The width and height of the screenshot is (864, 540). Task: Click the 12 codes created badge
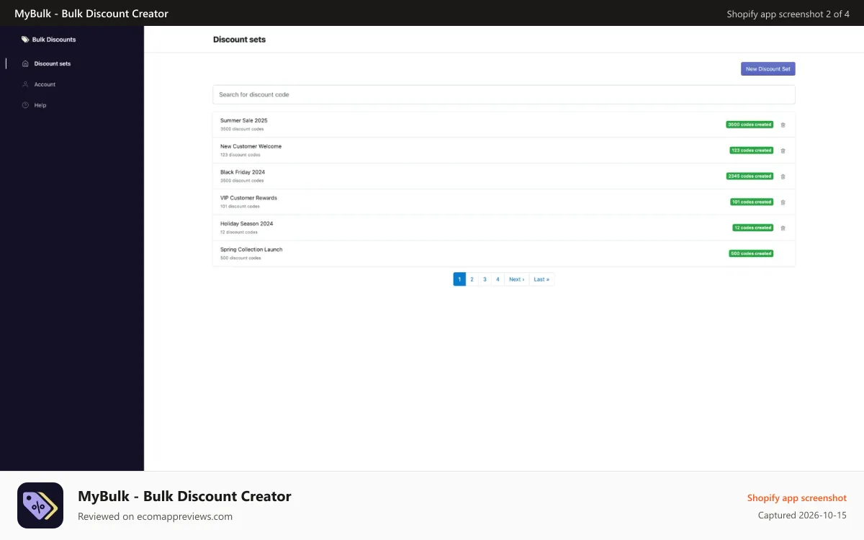pyautogui.click(x=752, y=228)
